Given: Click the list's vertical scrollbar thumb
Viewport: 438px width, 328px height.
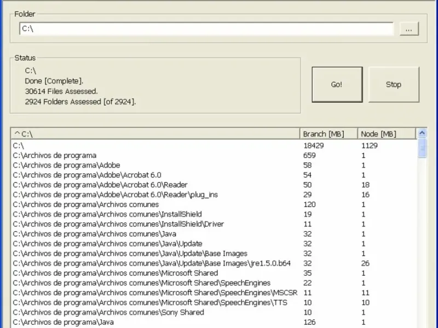Looking at the screenshot, I should click(x=422, y=148).
